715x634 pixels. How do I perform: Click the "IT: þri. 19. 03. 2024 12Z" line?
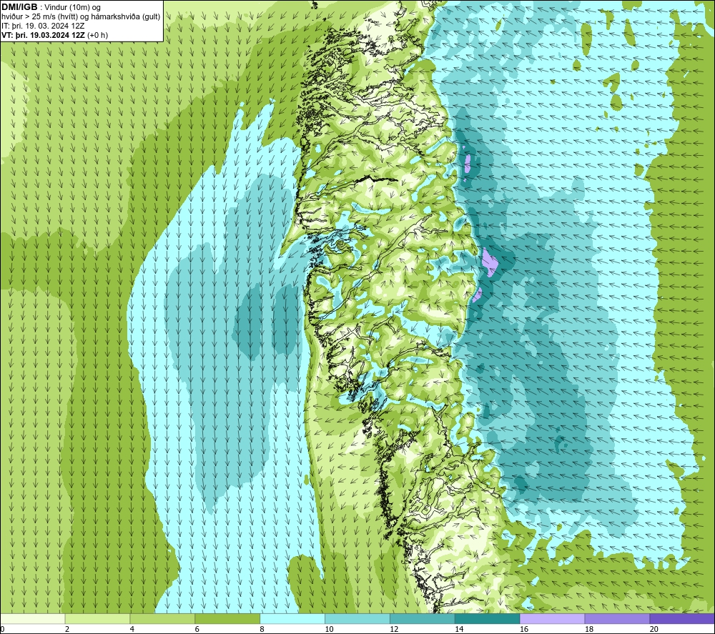point(43,26)
